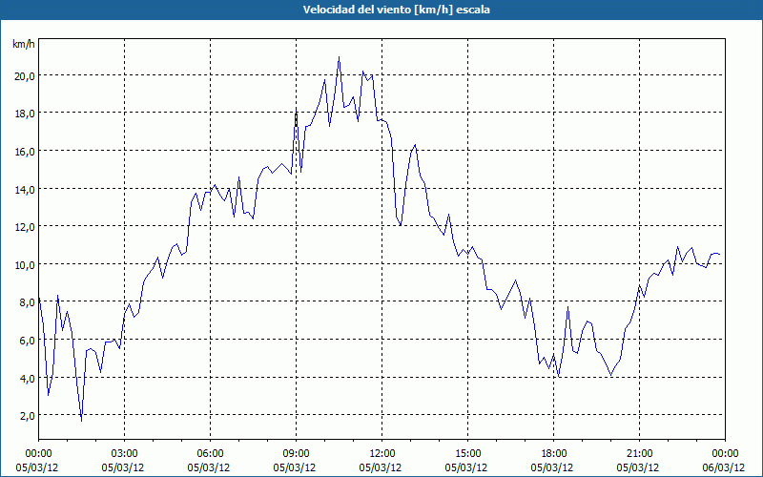This screenshot has height=477, width=763.
Task: Select the 14,0 y-axis value label
Action: 25,189
